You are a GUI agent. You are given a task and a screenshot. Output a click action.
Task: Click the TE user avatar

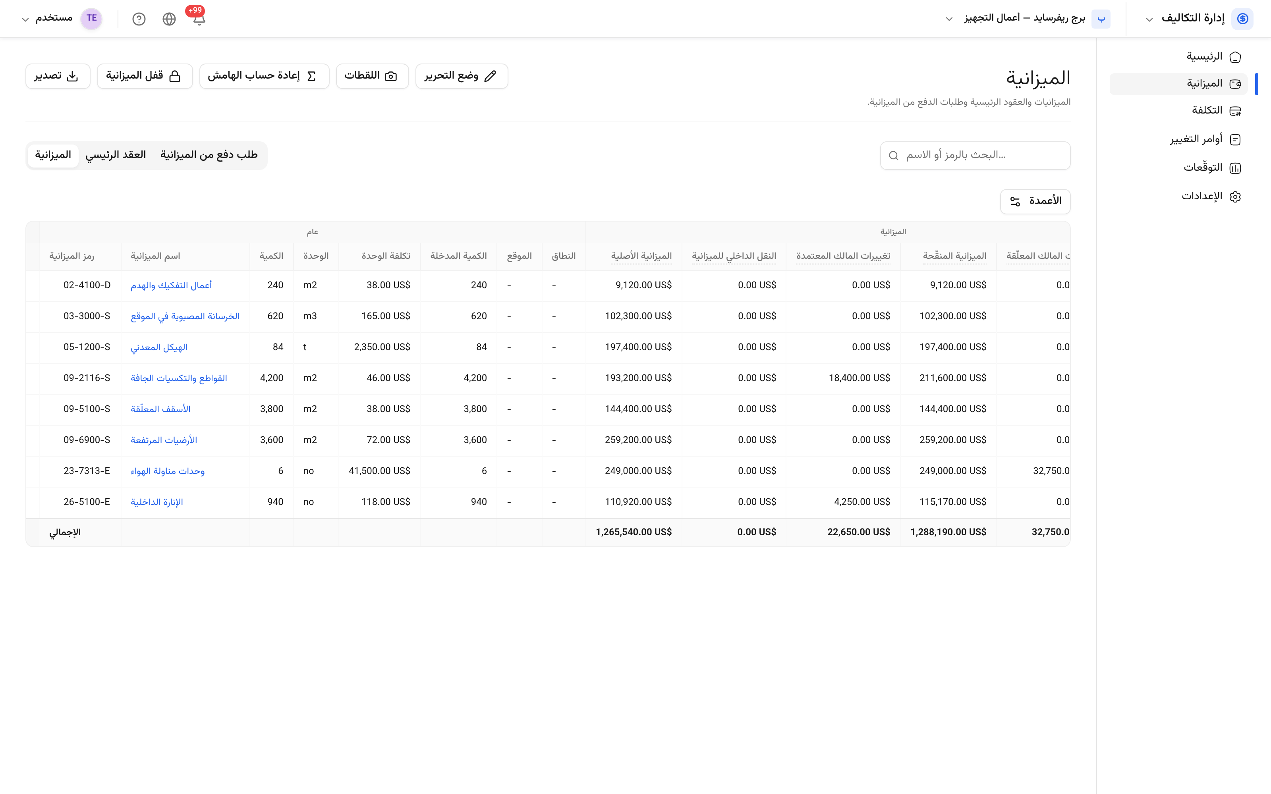[x=91, y=18]
